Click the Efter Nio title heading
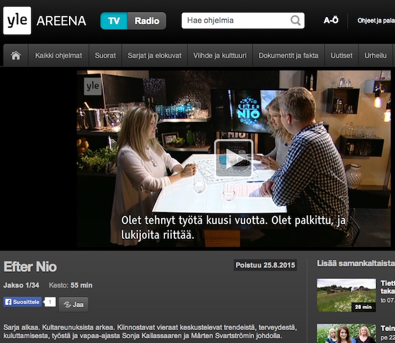395x343 pixels. pos(30,267)
